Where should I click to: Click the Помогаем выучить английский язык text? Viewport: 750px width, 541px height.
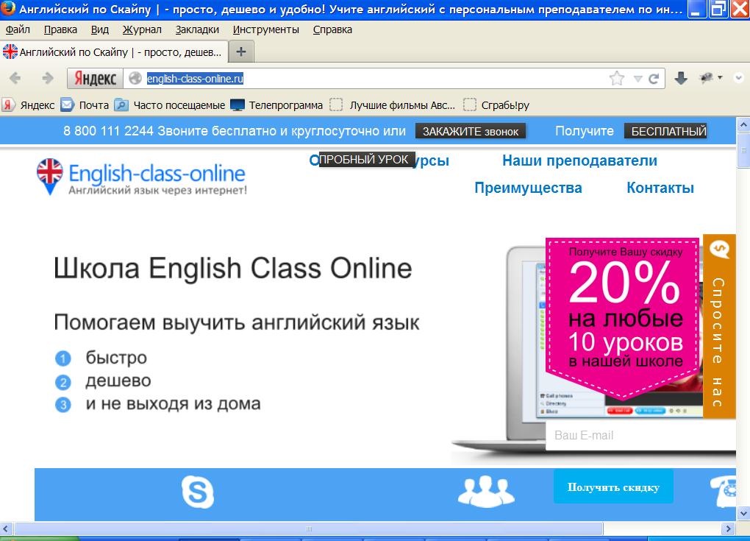tap(236, 323)
